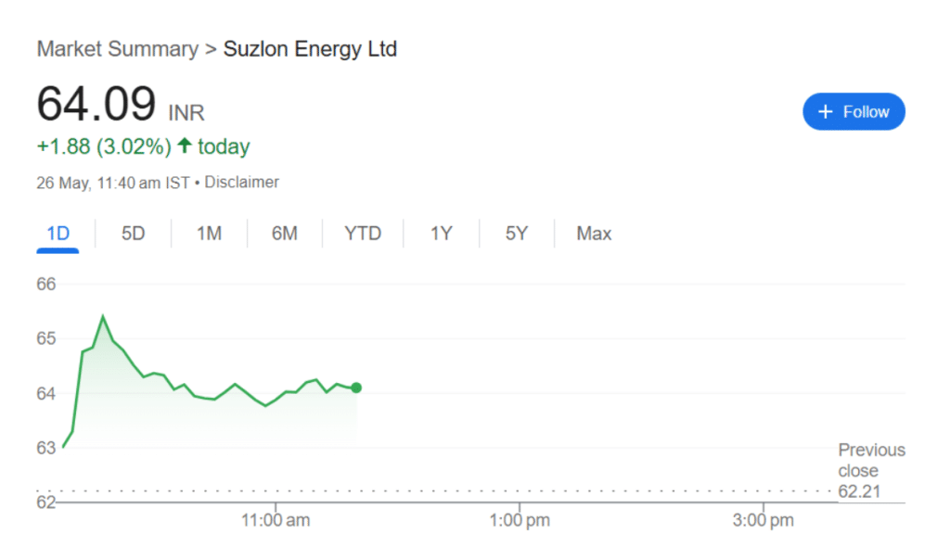This screenshot has height=534, width=950.
Task: Click the green up arrow icon
Action: pos(185,146)
